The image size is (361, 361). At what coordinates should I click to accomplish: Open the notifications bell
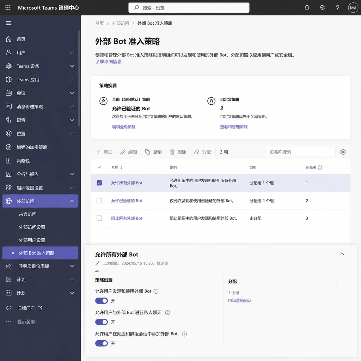click(307, 8)
